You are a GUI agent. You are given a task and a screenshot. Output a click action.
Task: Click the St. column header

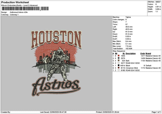point(124,54)
